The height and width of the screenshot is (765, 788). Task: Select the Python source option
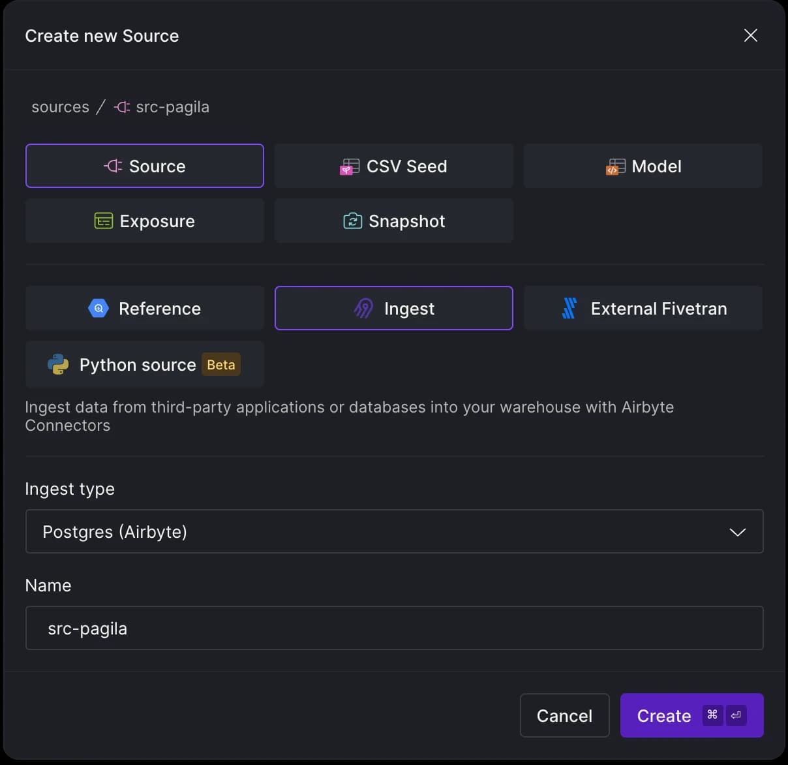(x=144, y=364)
